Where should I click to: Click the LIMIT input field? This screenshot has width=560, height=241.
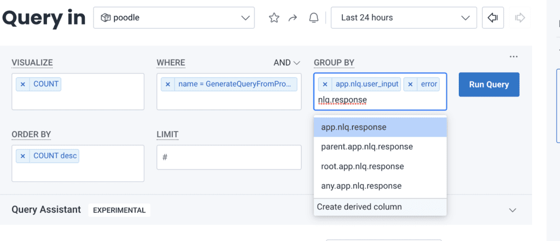(x=229, y=157)
